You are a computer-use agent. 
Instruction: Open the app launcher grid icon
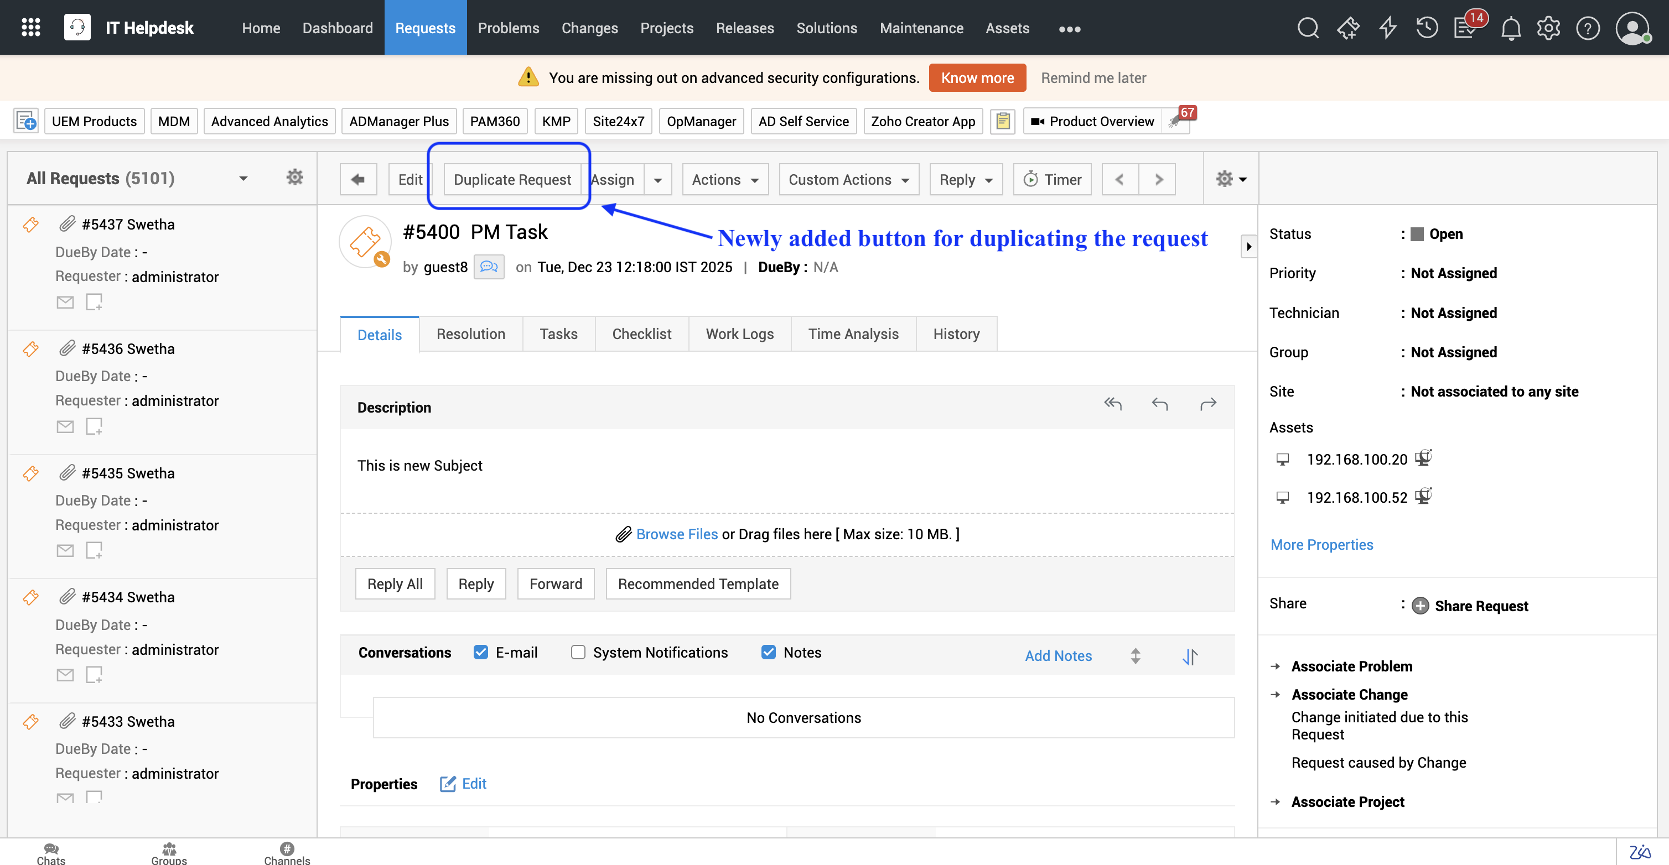30,27
